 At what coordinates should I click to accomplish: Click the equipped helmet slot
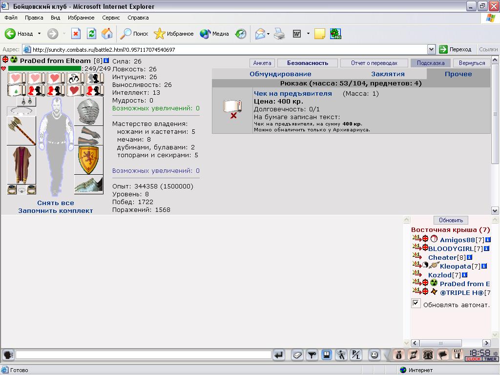point(89,111)
